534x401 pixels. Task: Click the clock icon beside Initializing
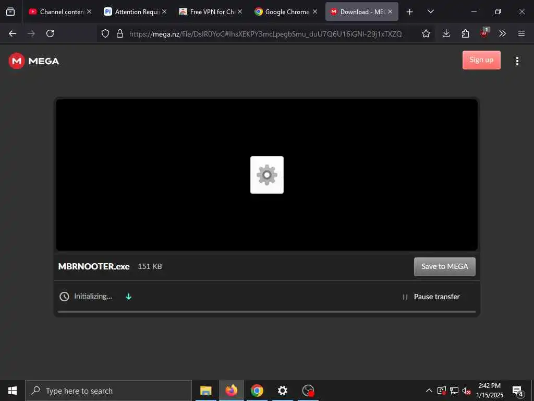(64, 297)
